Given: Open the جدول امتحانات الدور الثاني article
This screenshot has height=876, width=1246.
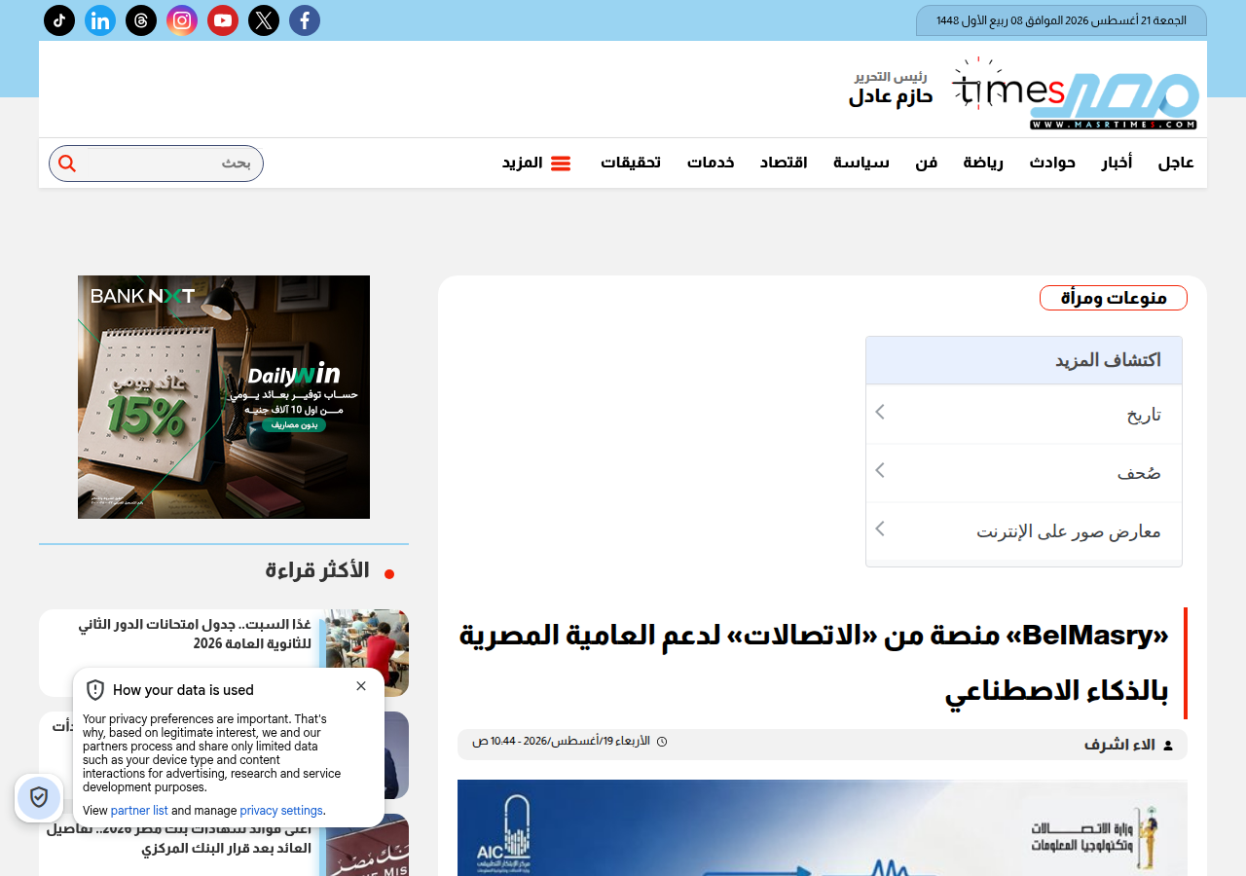Looking at the screenshot, I should tap(195, 634).
